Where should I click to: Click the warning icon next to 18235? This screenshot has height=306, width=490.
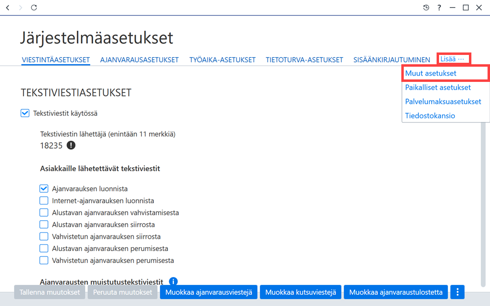point(71,146)
